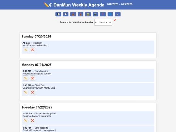Click the blue globe language button
Image resolution: width=176 pixels, height=132 pixels.
point(110,14)
